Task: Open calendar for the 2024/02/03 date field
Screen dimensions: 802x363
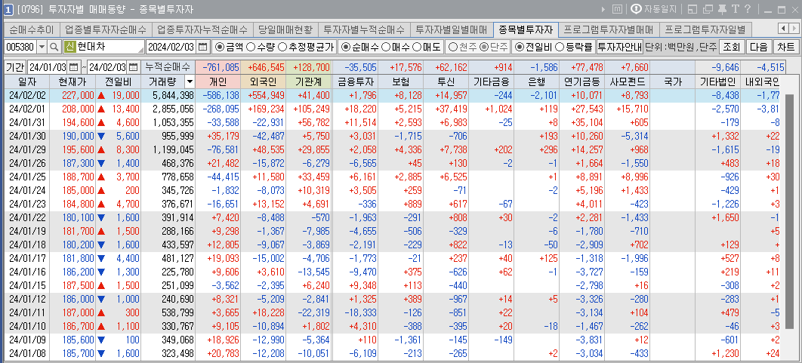Action: click(x=203, y=47)
